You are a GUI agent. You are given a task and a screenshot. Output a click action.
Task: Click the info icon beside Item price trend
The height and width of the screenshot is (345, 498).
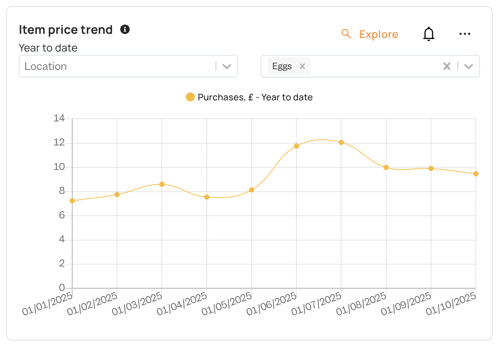point(125,29)
